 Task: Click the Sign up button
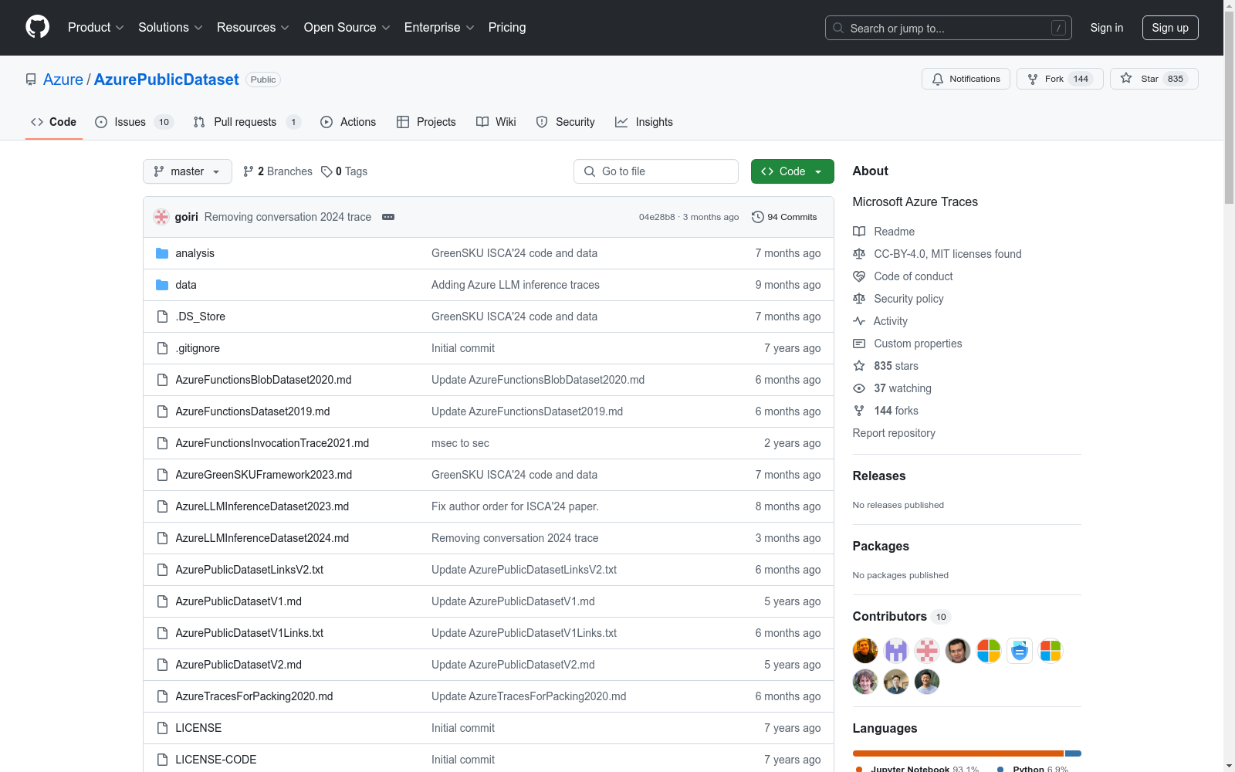[x=1170, y=28]
